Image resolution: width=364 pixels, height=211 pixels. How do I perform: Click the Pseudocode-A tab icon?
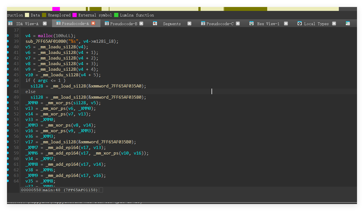click(58, 23)
